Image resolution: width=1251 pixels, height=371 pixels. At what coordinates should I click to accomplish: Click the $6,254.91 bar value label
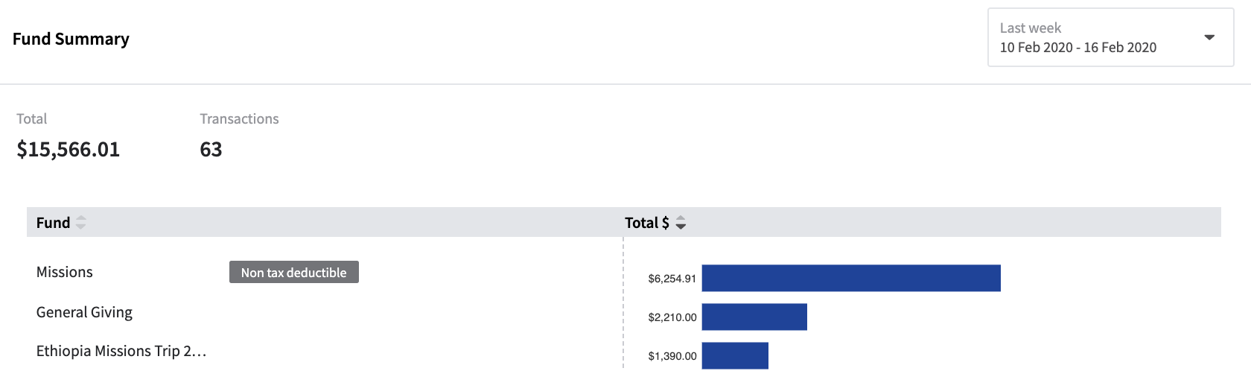coord(672,279)
